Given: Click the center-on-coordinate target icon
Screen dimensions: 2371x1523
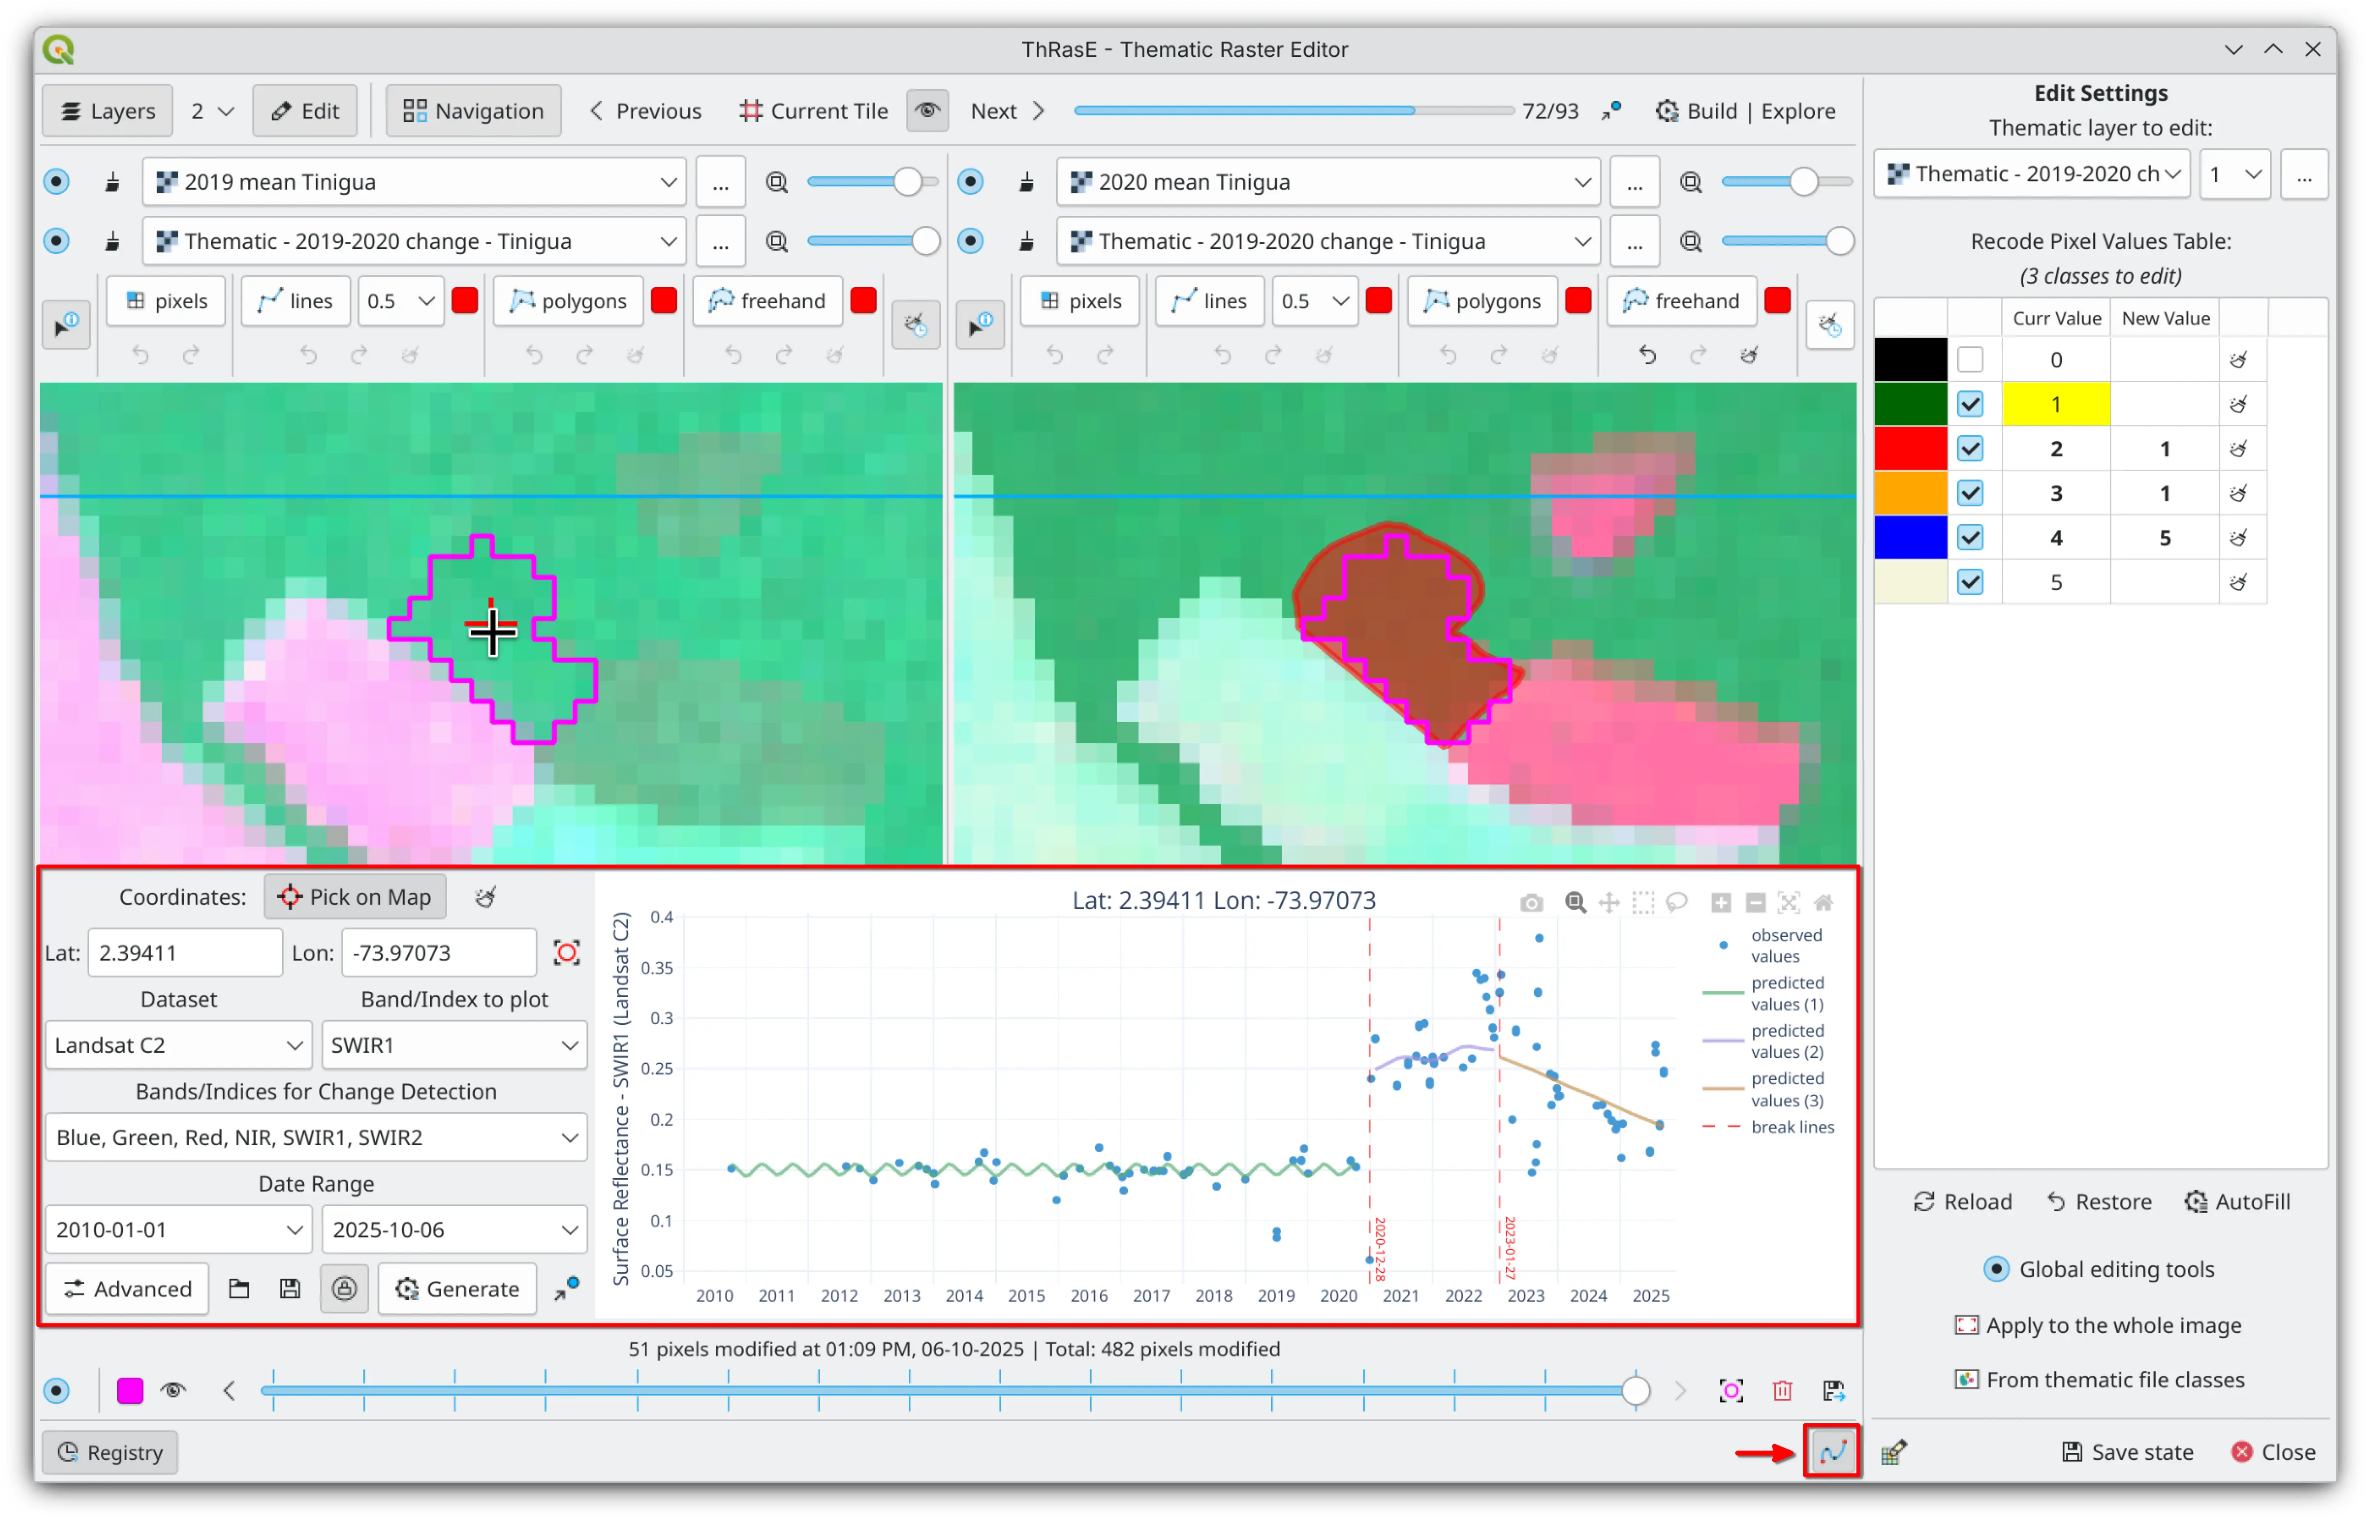Looking at the screenshot, I should [567, 953].
